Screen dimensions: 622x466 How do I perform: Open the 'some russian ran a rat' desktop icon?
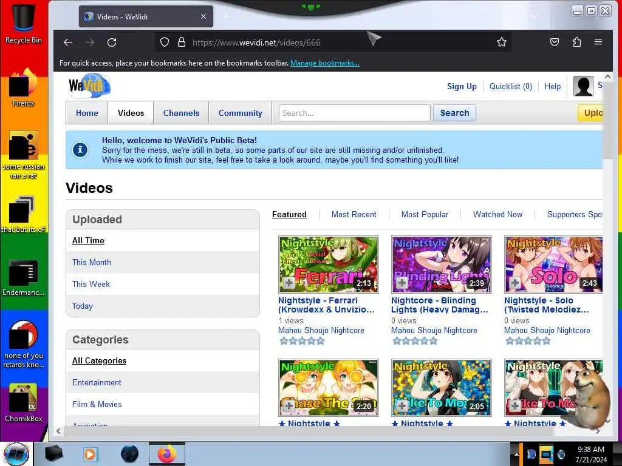24,155
